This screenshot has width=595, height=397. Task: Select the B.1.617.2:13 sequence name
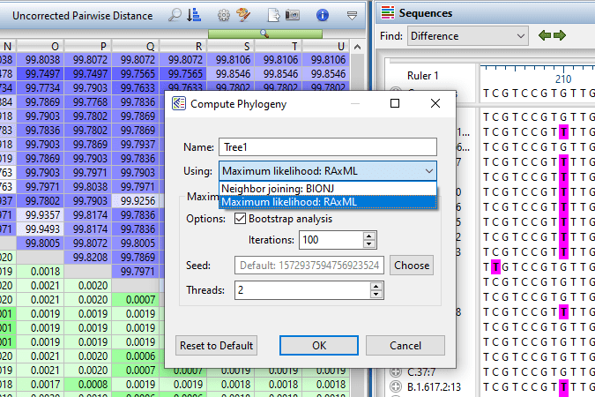[x=434, y=386]
